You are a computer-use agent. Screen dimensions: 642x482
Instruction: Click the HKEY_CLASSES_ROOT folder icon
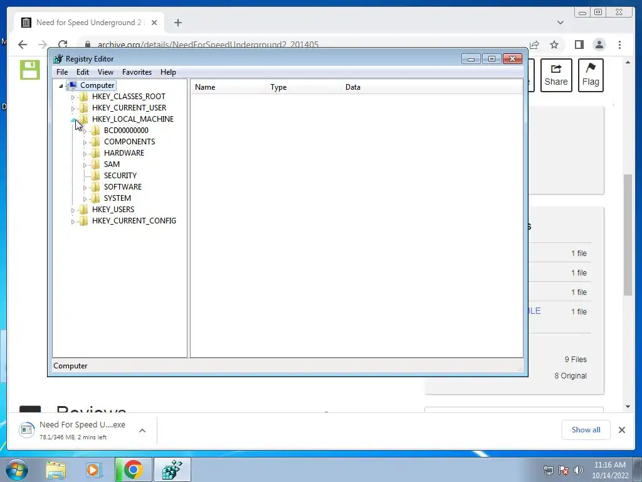[x=84, y=97]
